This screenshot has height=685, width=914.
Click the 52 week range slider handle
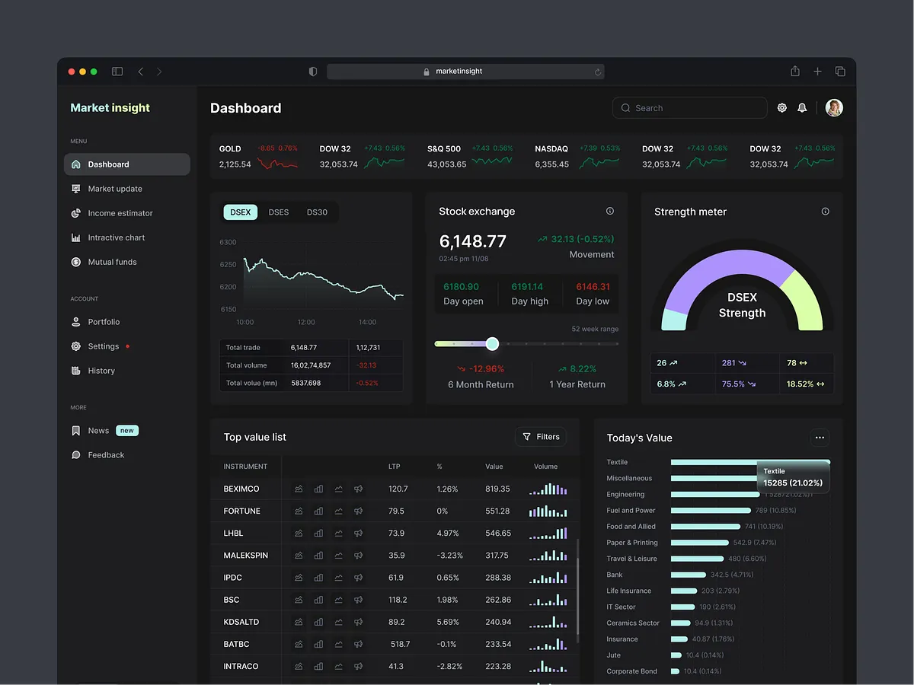[492, 343]
